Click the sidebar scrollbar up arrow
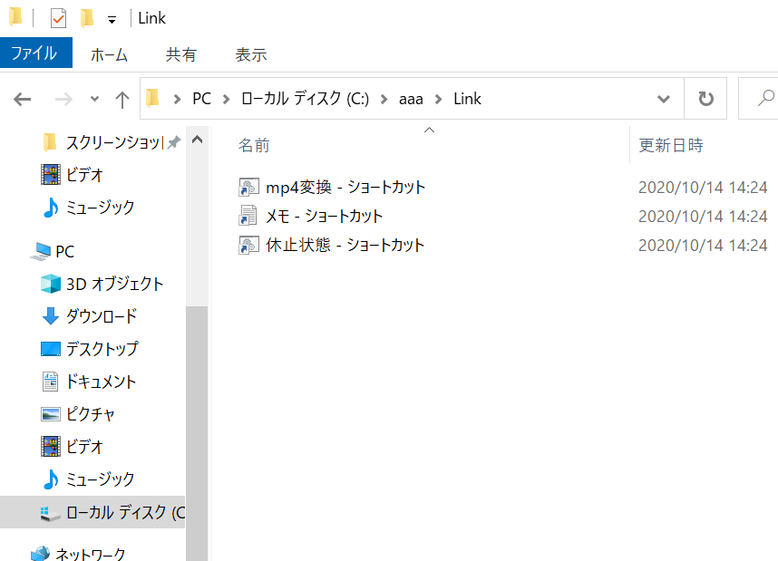Screen dimensions: 778x561 [x=197, y=140]
